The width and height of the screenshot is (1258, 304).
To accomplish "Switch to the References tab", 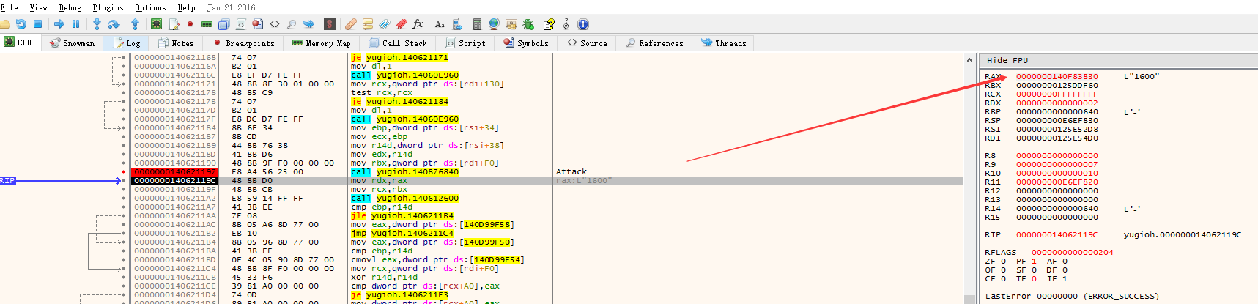I will [654, 43].
